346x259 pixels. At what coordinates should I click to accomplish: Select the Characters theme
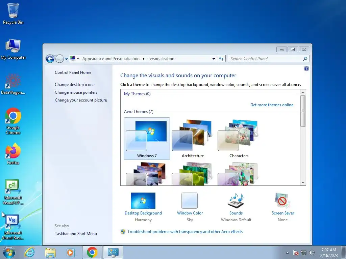[239, 139]
